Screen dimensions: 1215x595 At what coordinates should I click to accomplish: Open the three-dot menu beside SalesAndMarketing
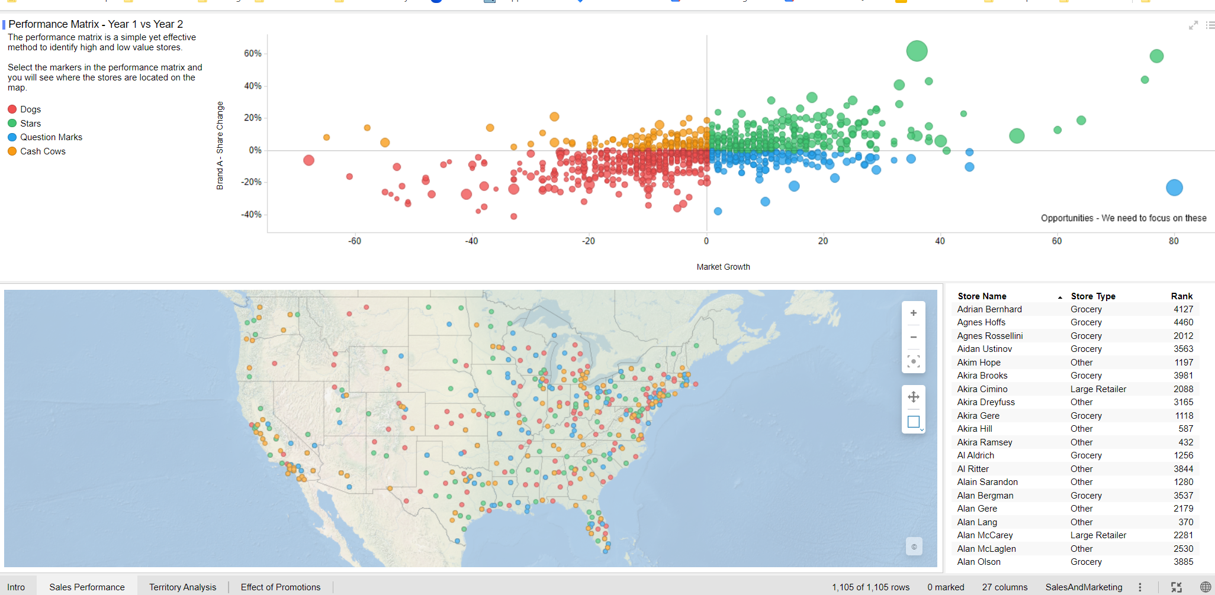pos(1140,587)
